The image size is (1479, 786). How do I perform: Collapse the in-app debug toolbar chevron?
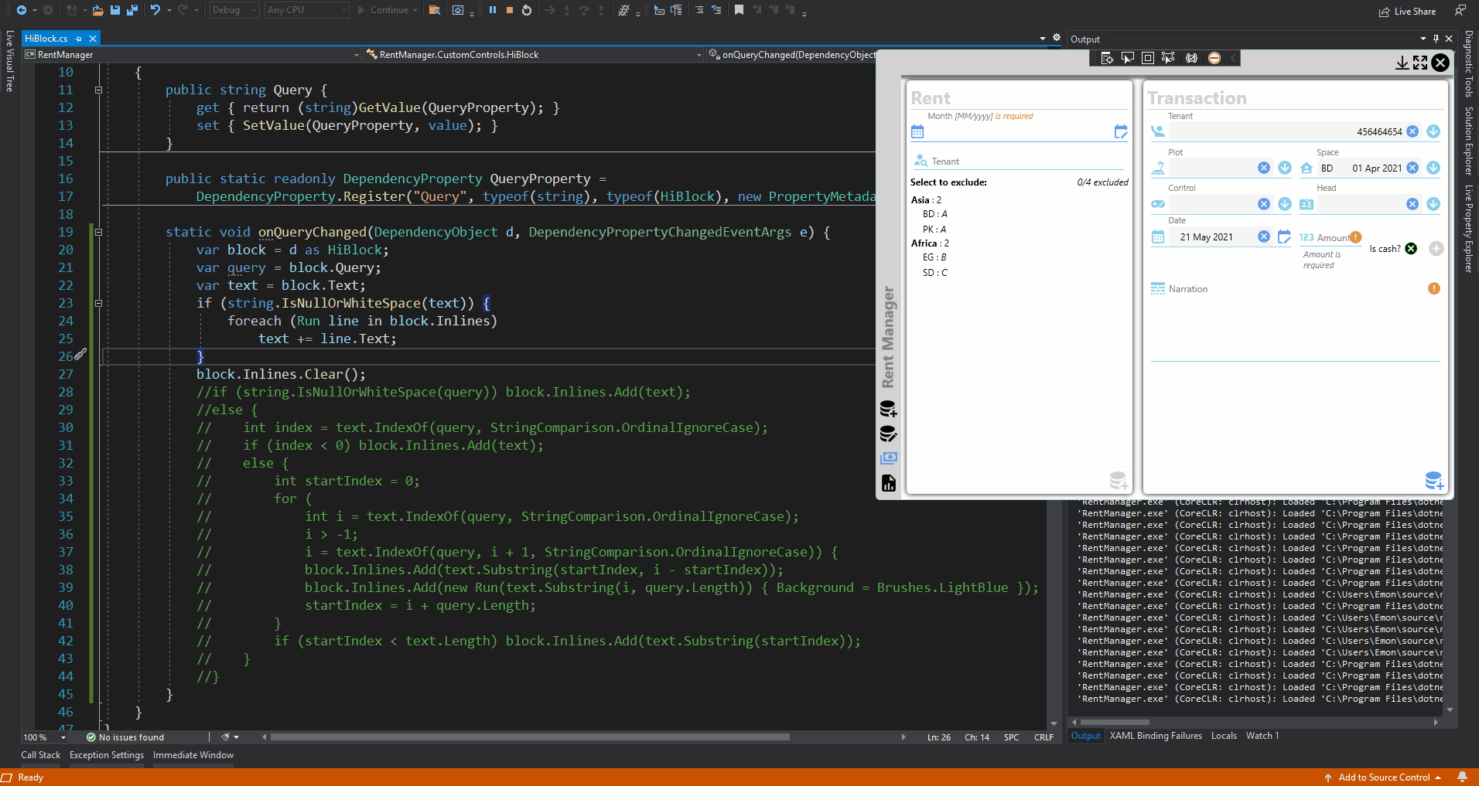coord(1233,58)
